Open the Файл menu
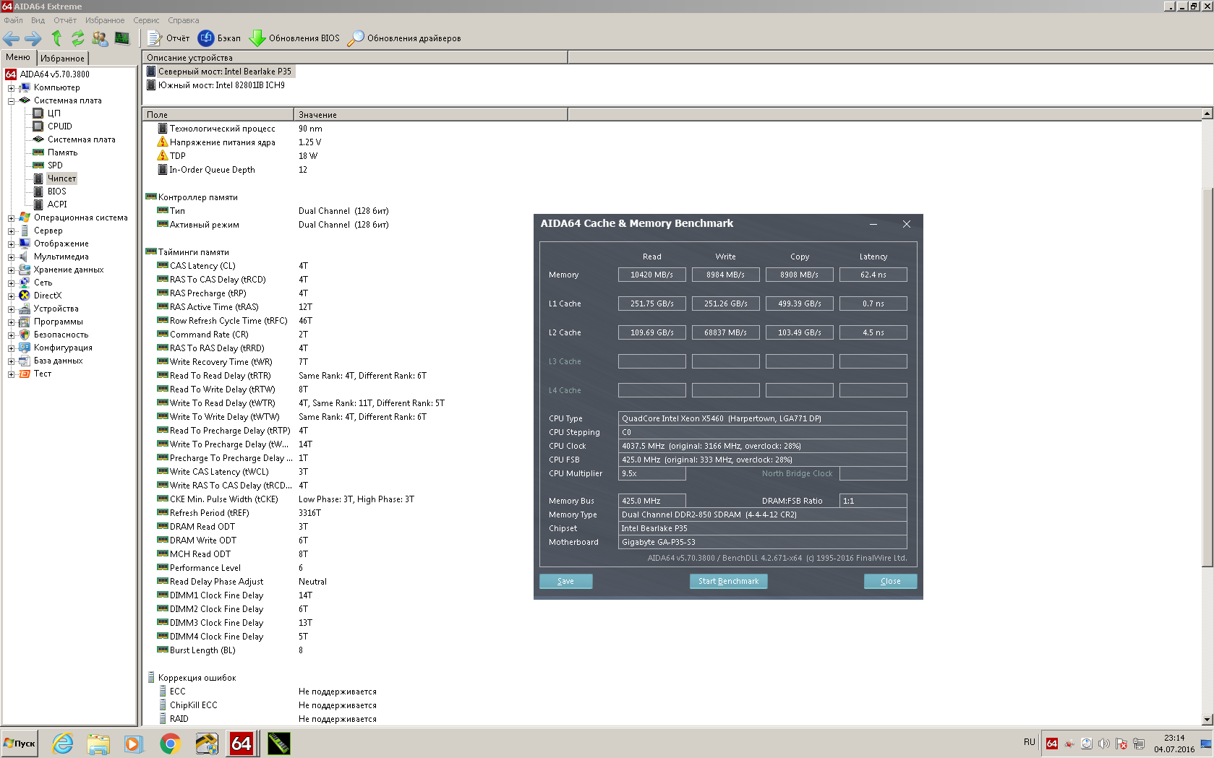Image resolution: width=1214 pixels, height=758 pixels. pyautogui.click(x=13, y=20)
